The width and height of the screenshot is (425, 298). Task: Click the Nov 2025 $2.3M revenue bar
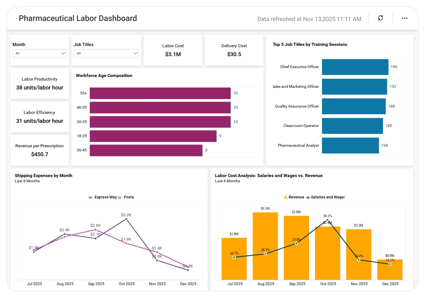(x=359, y=255)
